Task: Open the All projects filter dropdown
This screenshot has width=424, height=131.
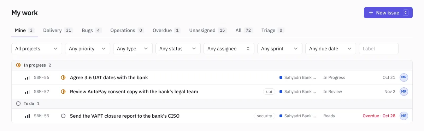Action: pyautogui.click(x=37, y=49)
